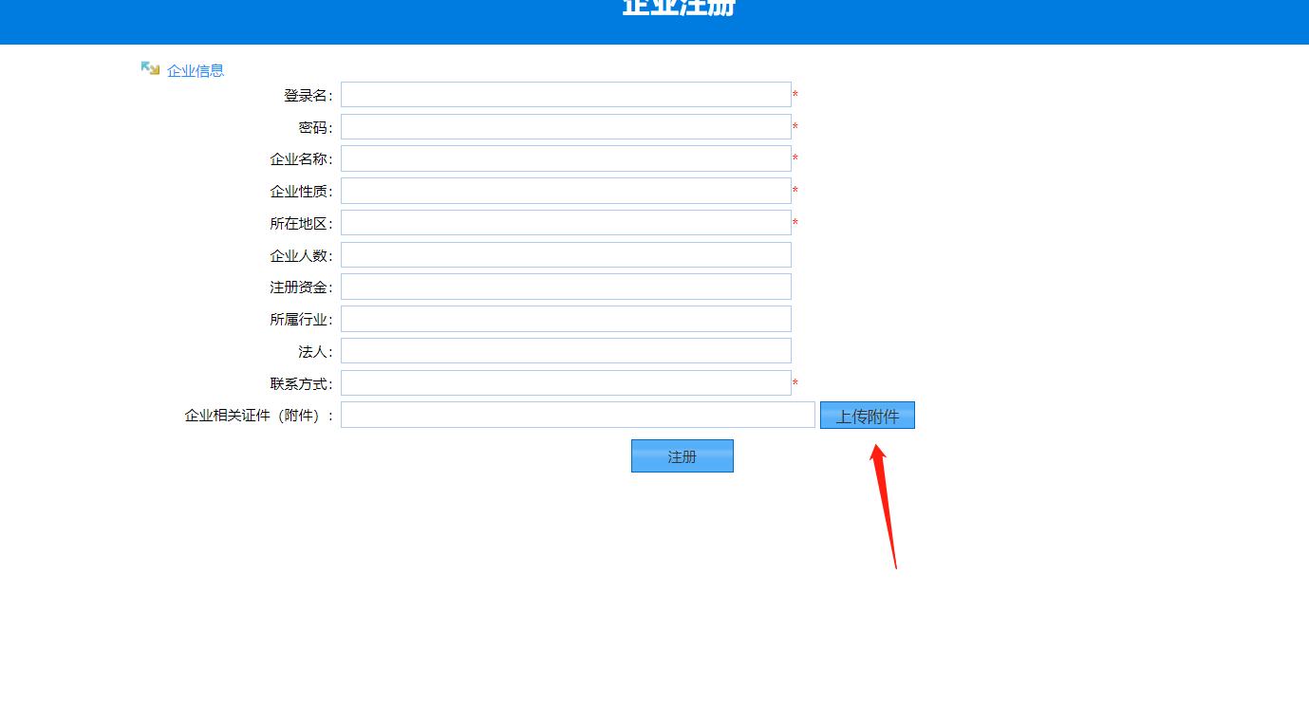
Task: Upload attachment with 上传附件 button
Action: (868, 416)
